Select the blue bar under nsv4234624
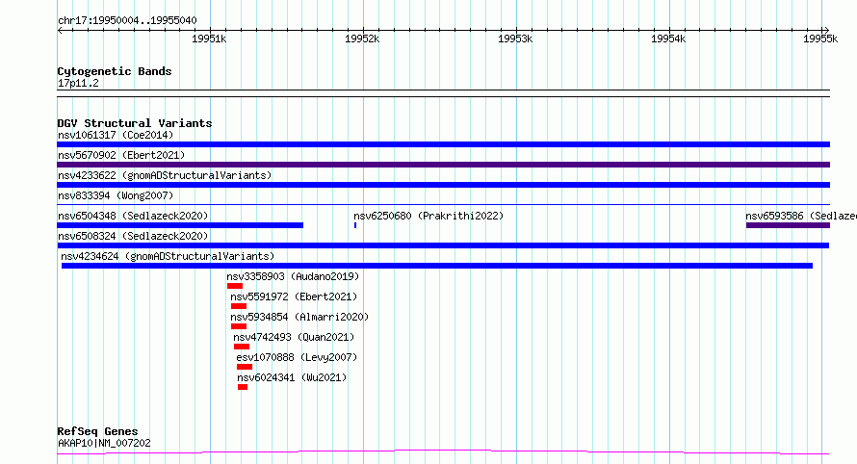 pos(437,266)
